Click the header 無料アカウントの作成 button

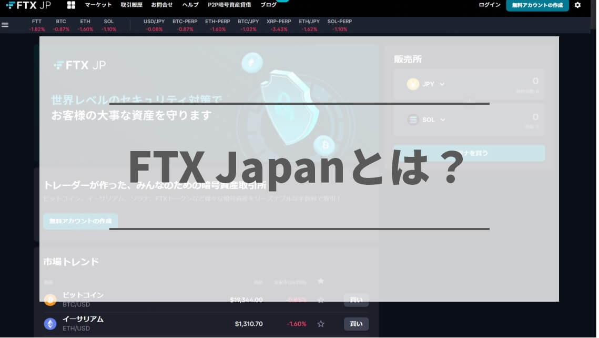(537, 5)
